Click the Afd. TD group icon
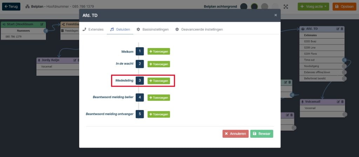The height and width of the screenshot is (157, 359). (303, 29)
